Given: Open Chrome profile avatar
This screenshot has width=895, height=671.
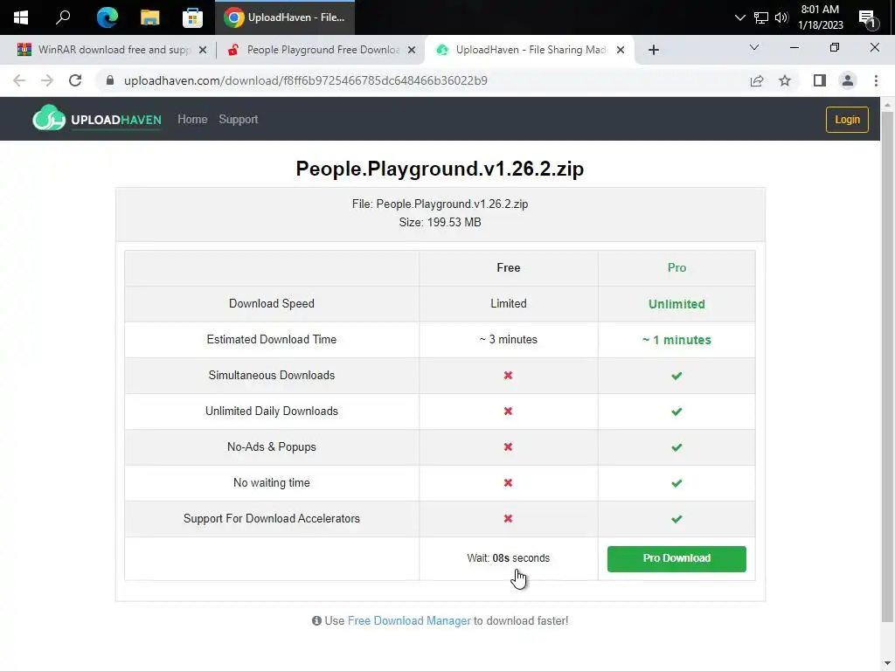Looking at the screenshot, I should pyautogui.click(x=848, y=80).
